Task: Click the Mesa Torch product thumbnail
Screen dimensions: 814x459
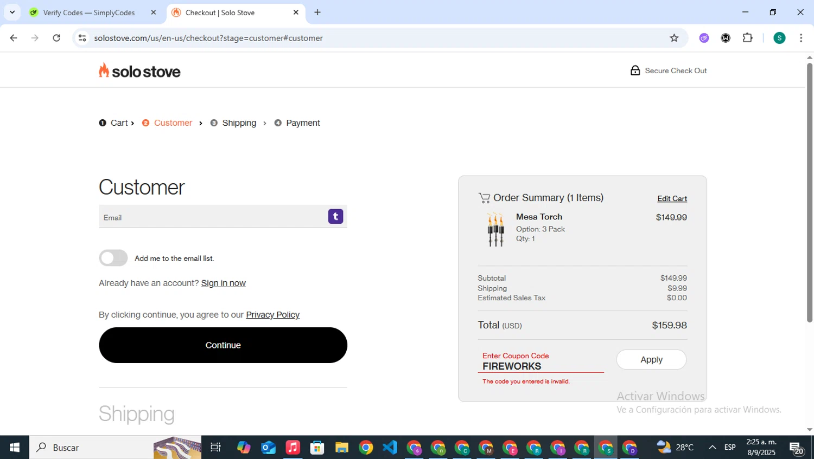Action: pos(495,229)
